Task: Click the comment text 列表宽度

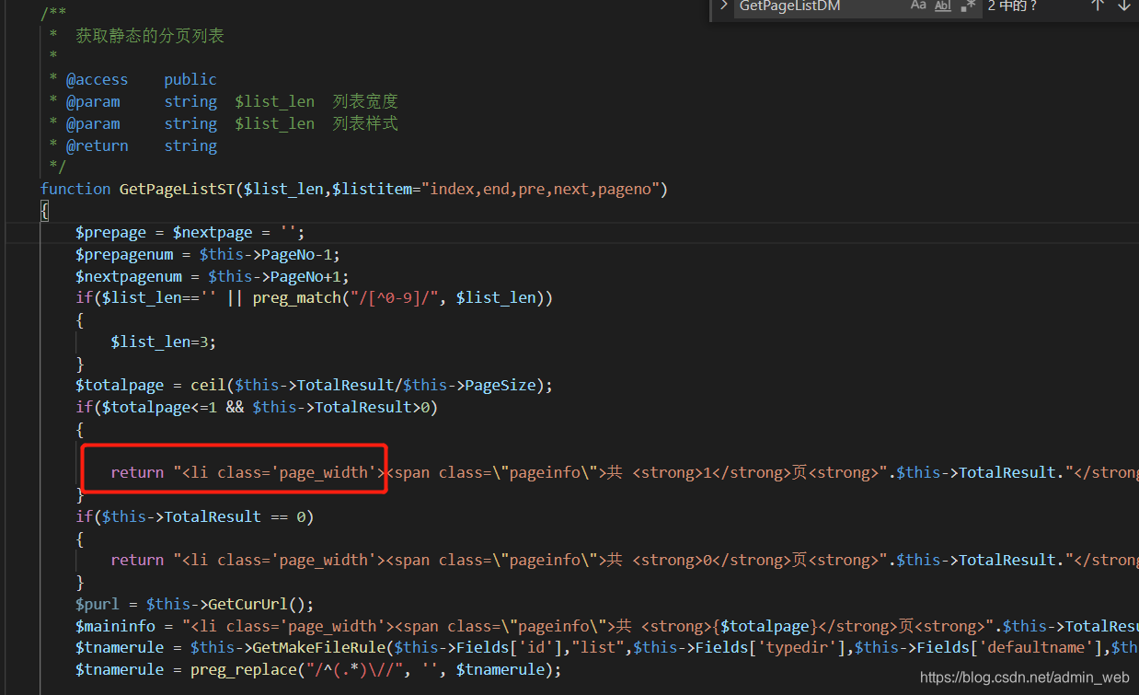Action: click(x=365, y=101)
